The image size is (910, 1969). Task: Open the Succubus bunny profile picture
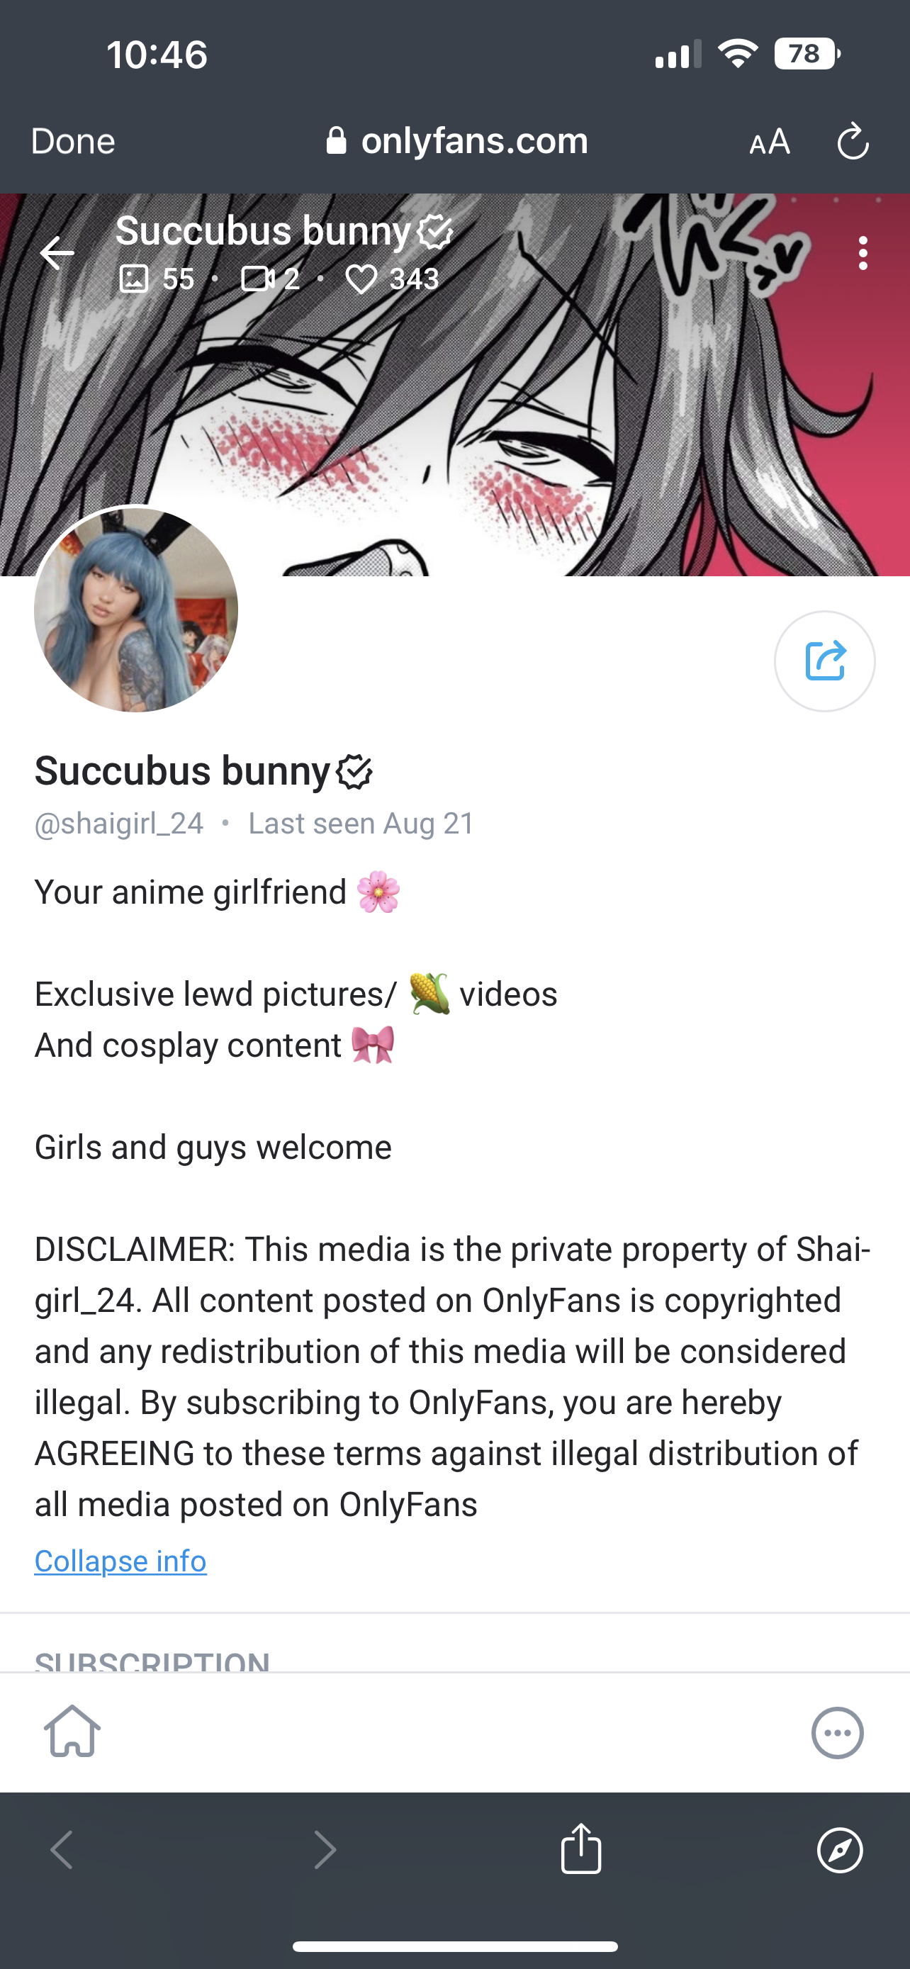136,609
